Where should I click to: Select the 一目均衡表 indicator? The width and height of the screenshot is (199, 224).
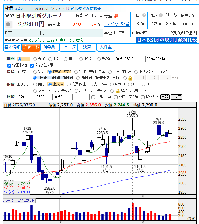(x=110, y=72)
